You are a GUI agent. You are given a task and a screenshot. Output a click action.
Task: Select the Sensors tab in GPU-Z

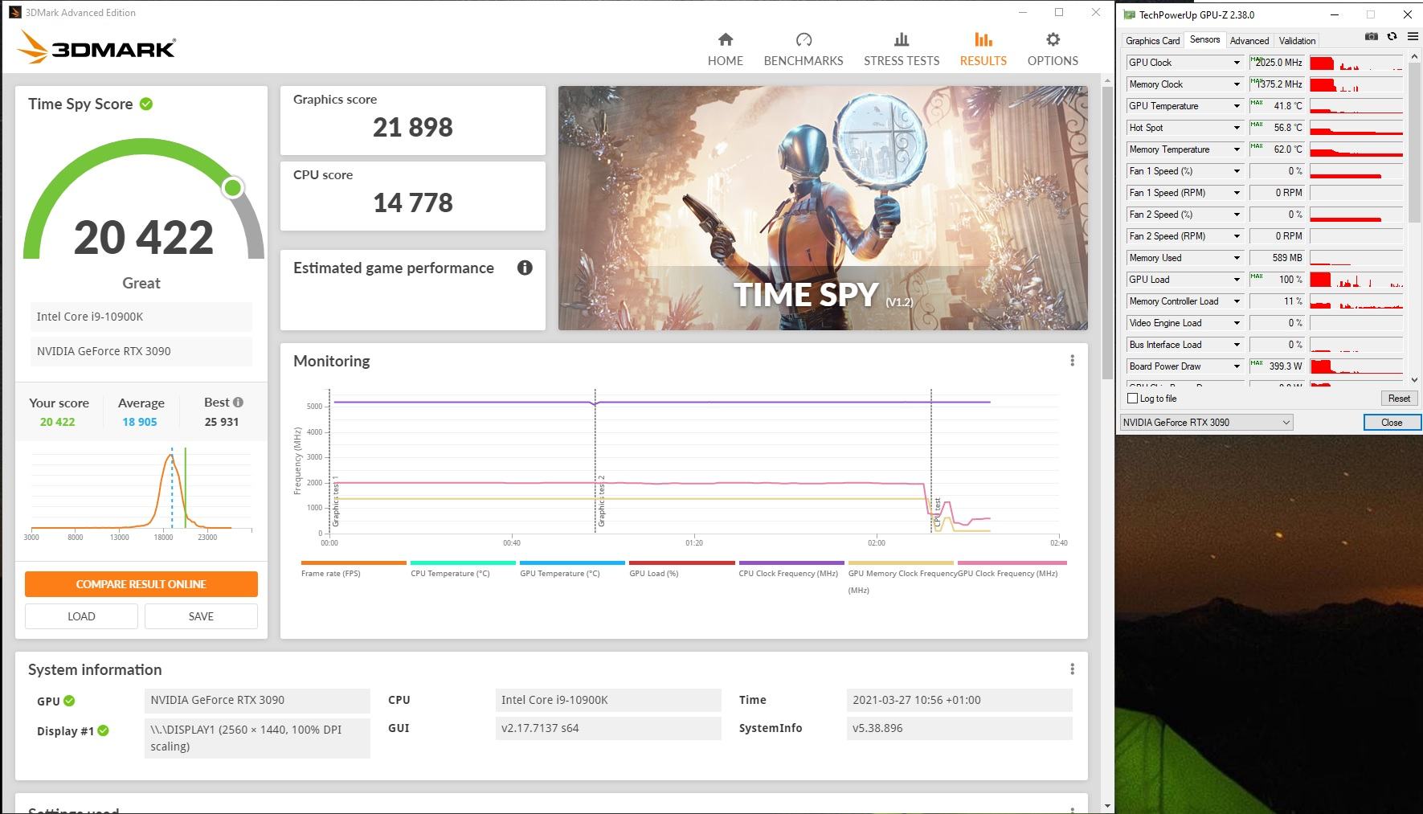click(1204, 39)
